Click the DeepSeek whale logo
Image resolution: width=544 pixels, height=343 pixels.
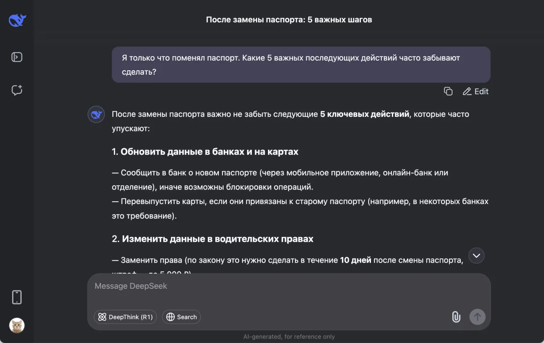coord(17,20)
